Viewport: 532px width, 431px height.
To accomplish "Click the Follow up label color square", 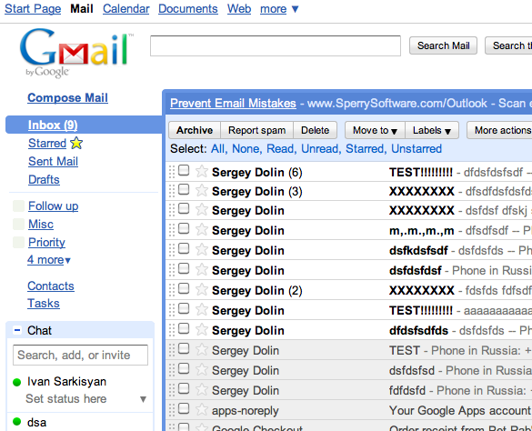I will (x=18, y=206).
